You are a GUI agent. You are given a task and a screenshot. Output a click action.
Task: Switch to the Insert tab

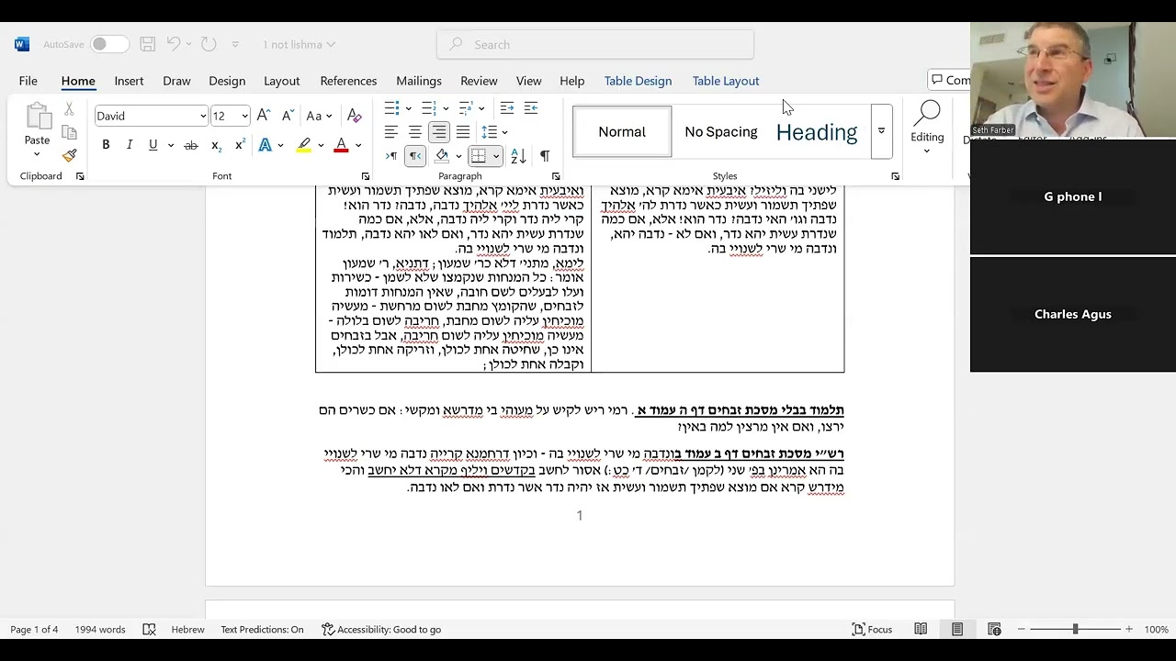coord(129,81)
